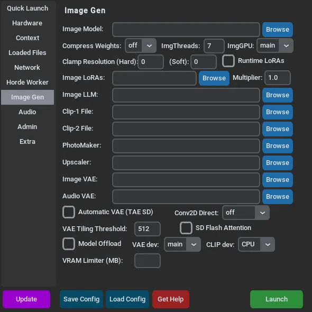Click the Clamp Resolution (Hard) field
The image size is (312, 312).
(x=151, y=62)
